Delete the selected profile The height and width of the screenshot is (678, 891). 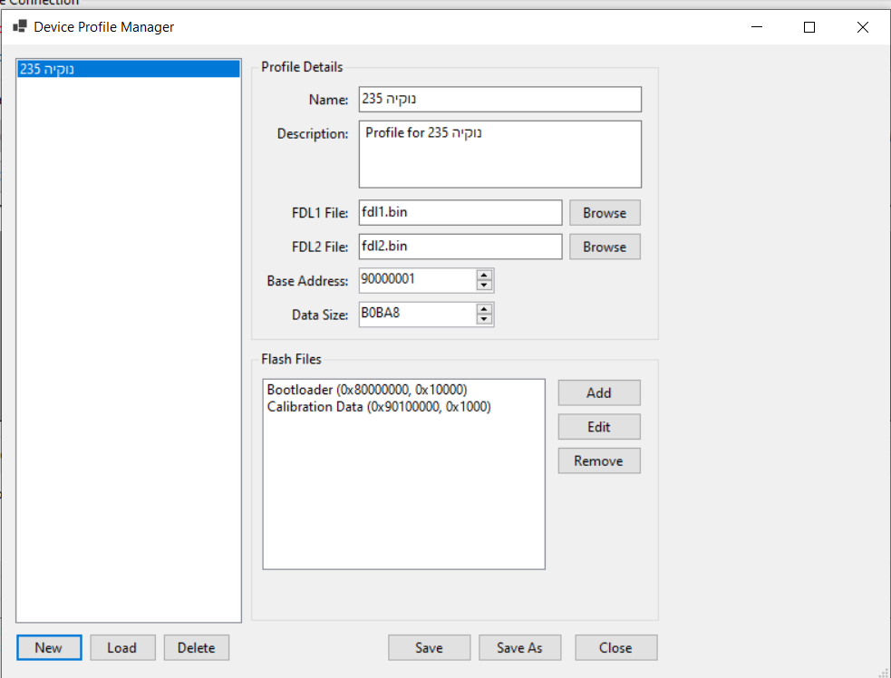point(196,647)
